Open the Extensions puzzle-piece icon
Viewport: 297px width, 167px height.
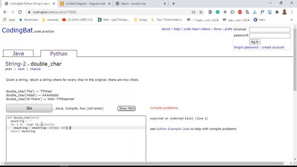click(x=277, y=12)
